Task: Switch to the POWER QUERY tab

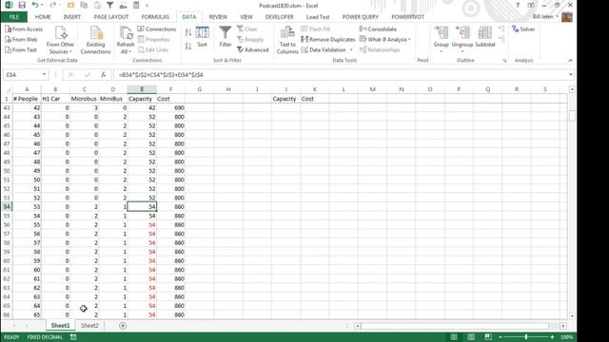Action: 360,17
